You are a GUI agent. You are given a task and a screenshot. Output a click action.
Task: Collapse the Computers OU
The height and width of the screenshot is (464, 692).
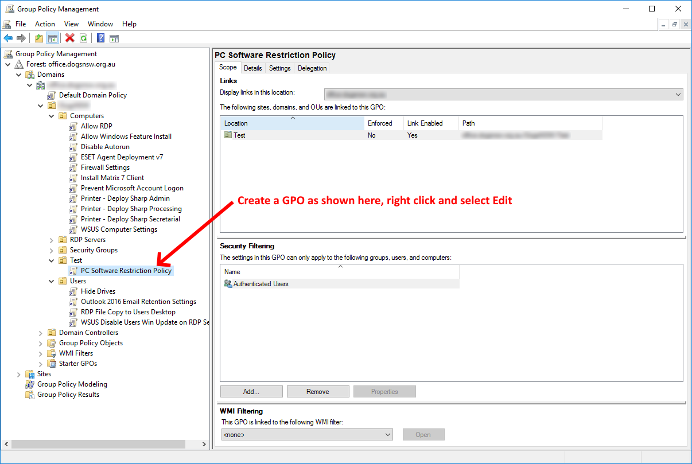[52, 116]
